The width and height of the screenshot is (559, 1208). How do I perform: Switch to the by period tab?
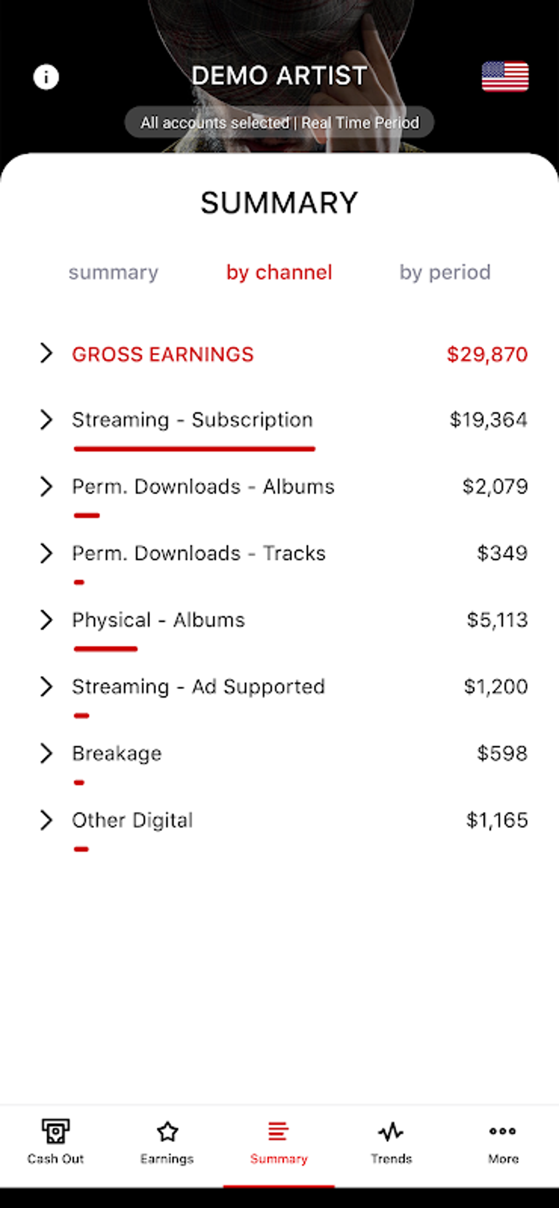[444, 272]
